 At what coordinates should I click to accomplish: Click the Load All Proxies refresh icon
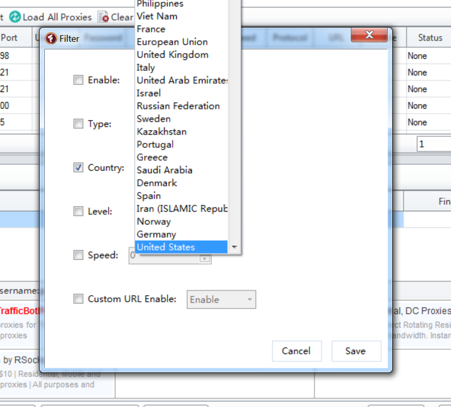point(15,17)
